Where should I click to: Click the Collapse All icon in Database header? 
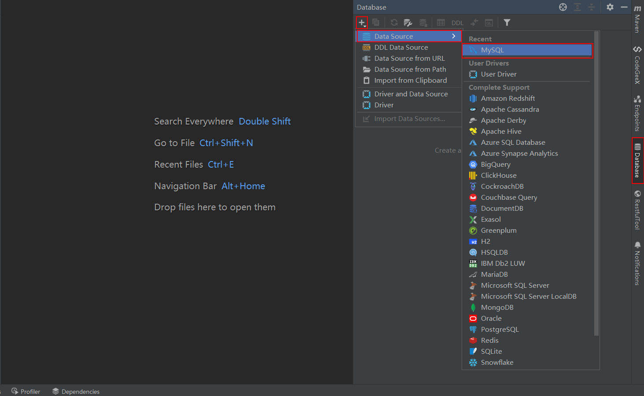click(592, 7)
